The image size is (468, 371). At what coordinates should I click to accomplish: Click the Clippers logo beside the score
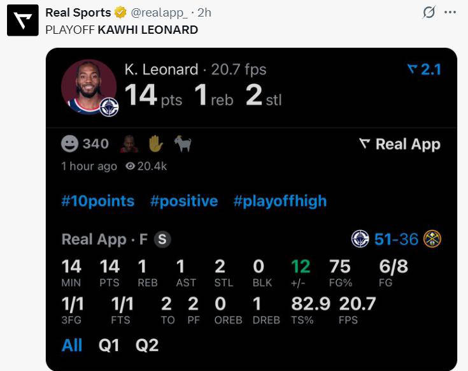tap(360, 239)
